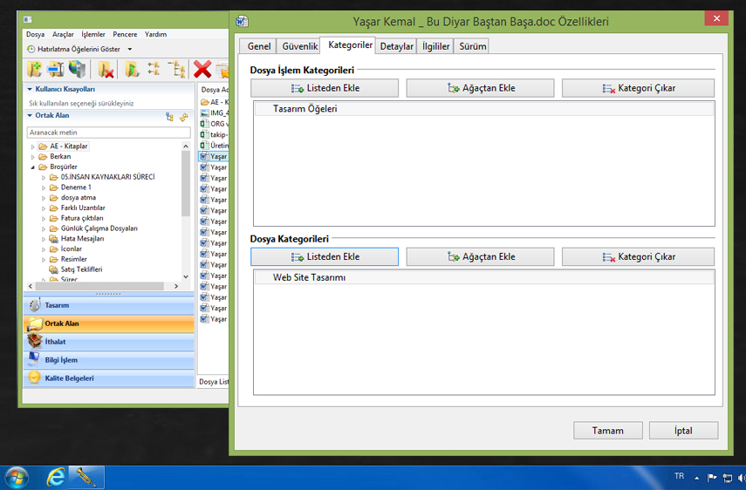Image resolution: width=746 pixels, height=490 pixels.
Task: Expand the AE - Kitaplar folder
Action: pos(33,147)
